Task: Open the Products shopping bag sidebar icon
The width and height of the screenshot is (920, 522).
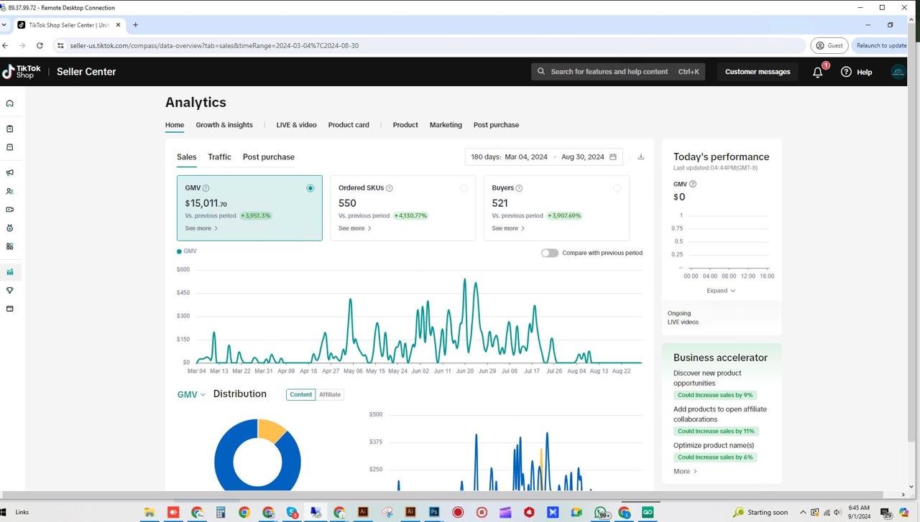Action: tap(10, 147)
